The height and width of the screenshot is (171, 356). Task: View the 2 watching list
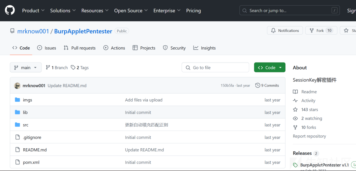click(x=312, y=118)
